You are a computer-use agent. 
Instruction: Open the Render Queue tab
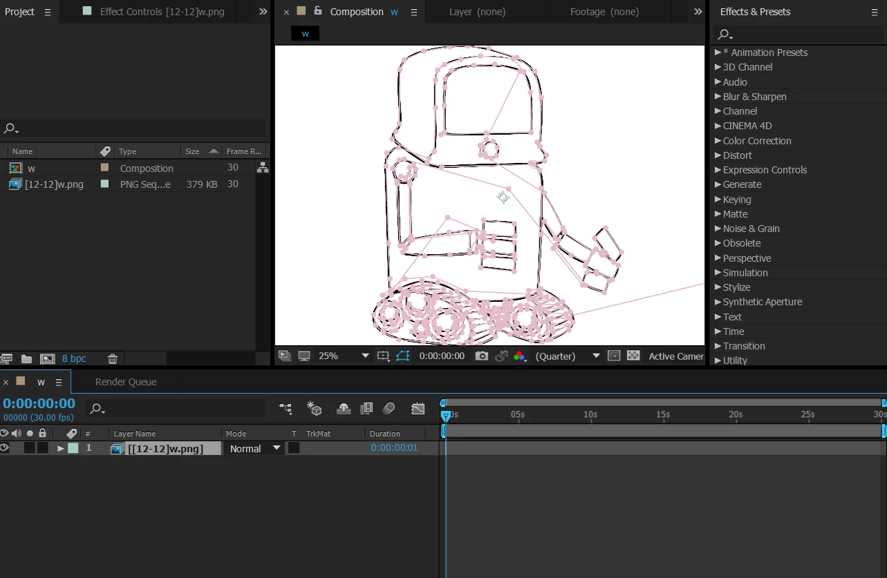click(x=126, y=382)
